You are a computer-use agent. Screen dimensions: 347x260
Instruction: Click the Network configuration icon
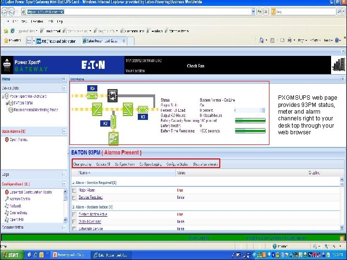tap(7, 206)
